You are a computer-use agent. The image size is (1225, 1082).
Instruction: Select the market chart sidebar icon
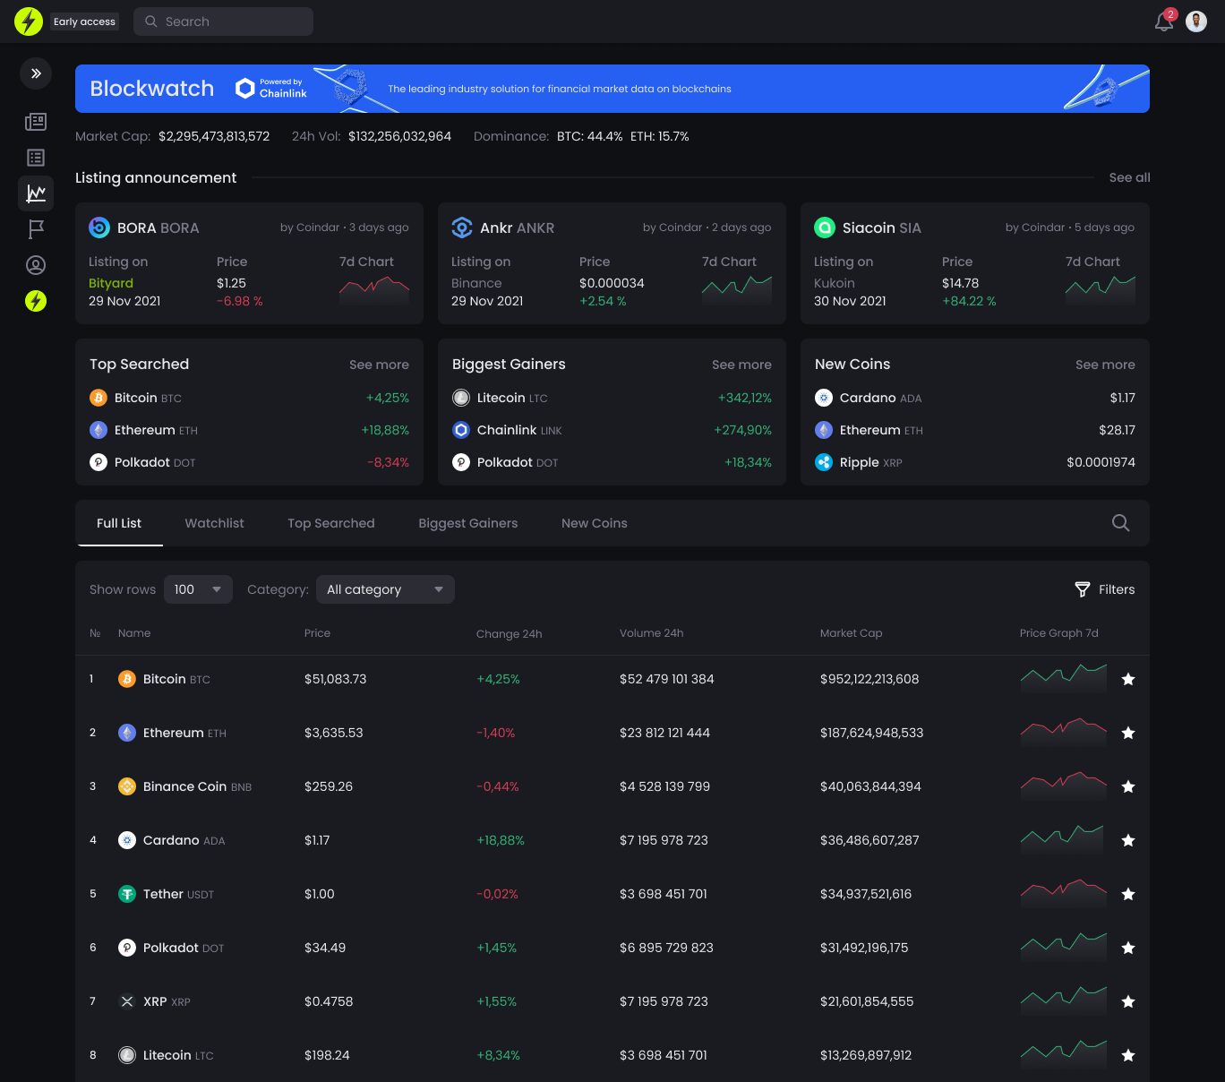coord(36,193)
